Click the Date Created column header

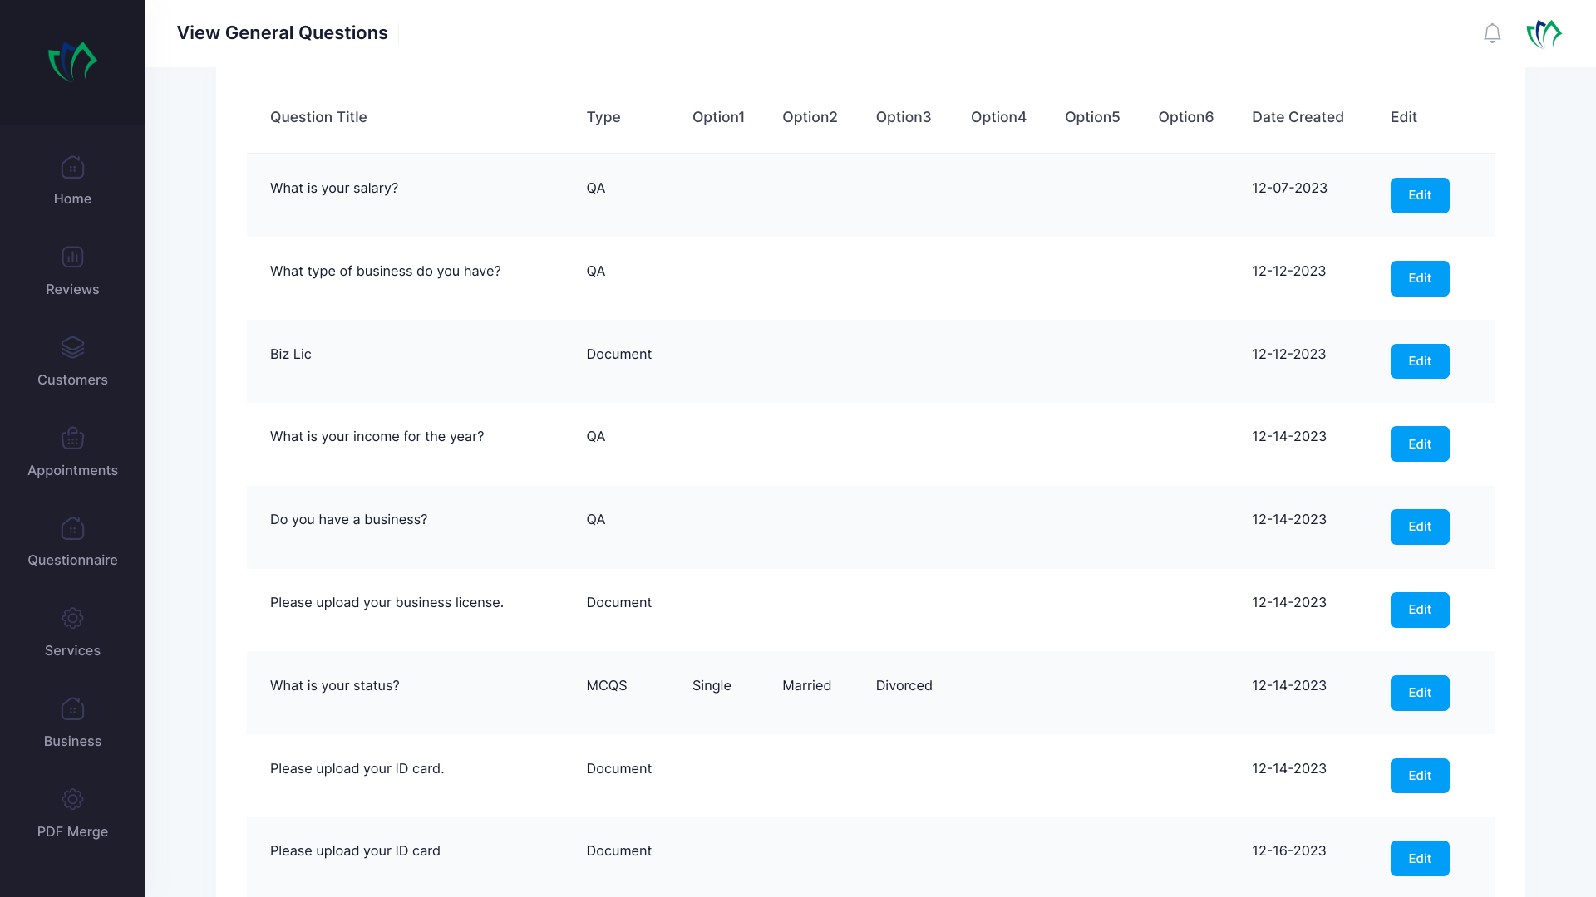[x=1298, y=117]
